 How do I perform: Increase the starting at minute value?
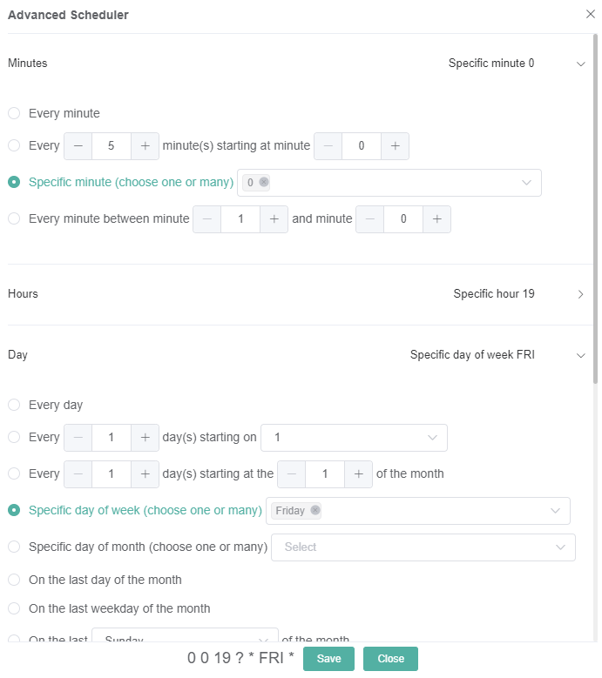(x=395, y=146)
